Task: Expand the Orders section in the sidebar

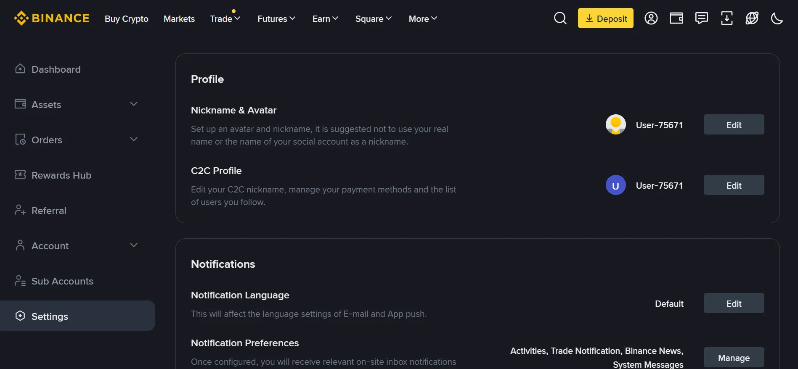Action: [x=133, y=139]
